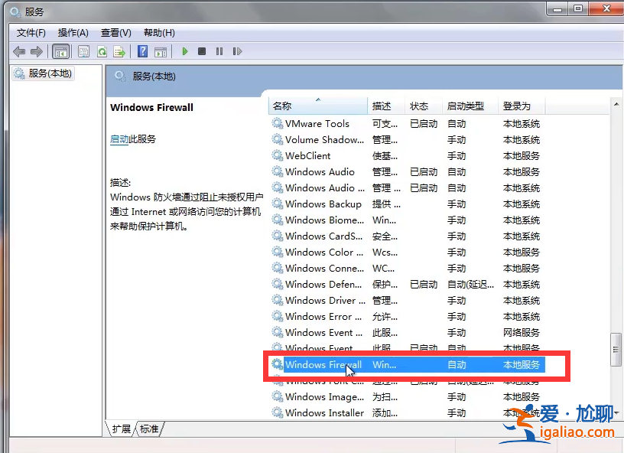This screenshot has height=453, width=624.
Task: Toggle the console tree visibility icon
Action: (x=61, y=51)
